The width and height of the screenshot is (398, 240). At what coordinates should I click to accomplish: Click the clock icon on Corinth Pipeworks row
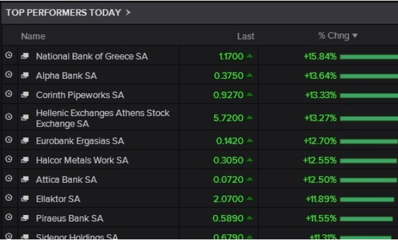coord(9,94)
